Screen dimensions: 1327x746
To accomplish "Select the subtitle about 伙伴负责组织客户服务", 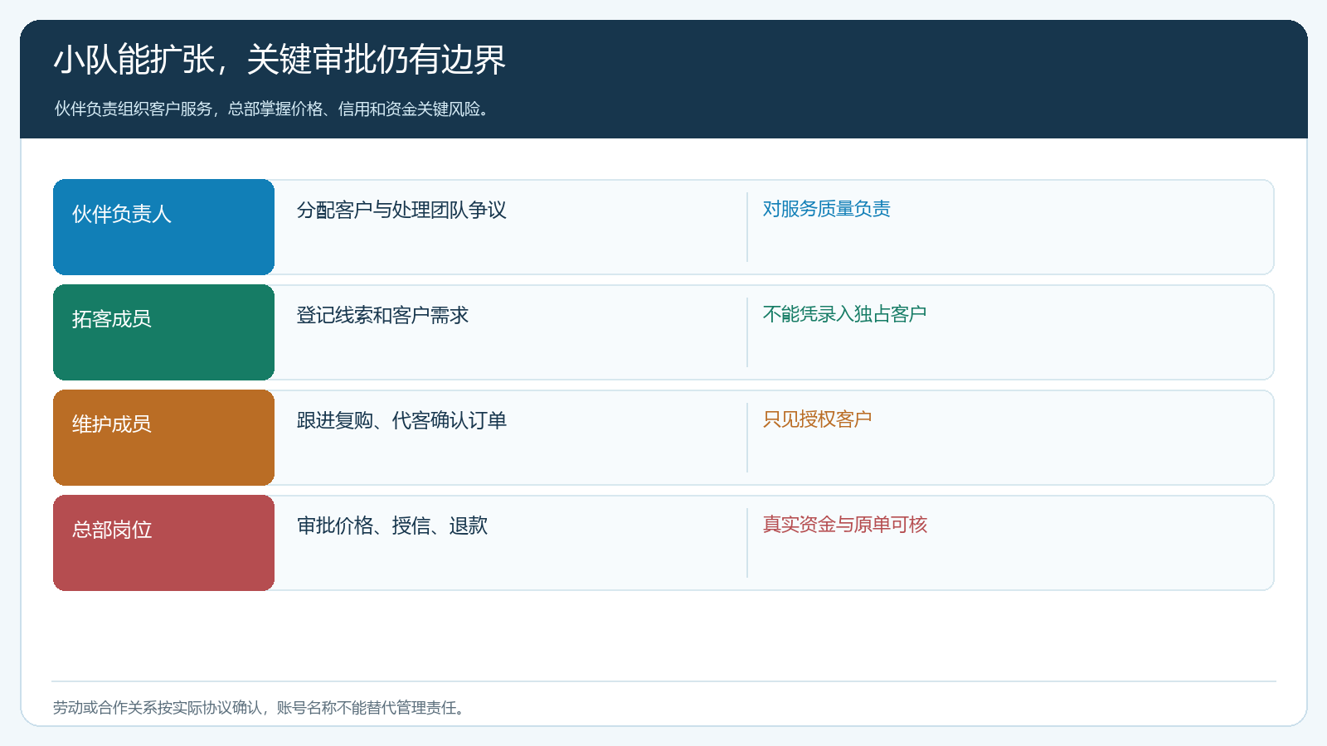I will (x=272, y=109).
